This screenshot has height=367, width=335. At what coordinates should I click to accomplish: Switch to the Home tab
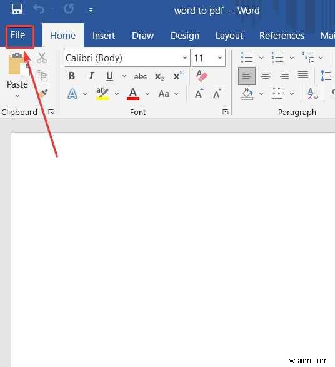click(x=62, y=36)
